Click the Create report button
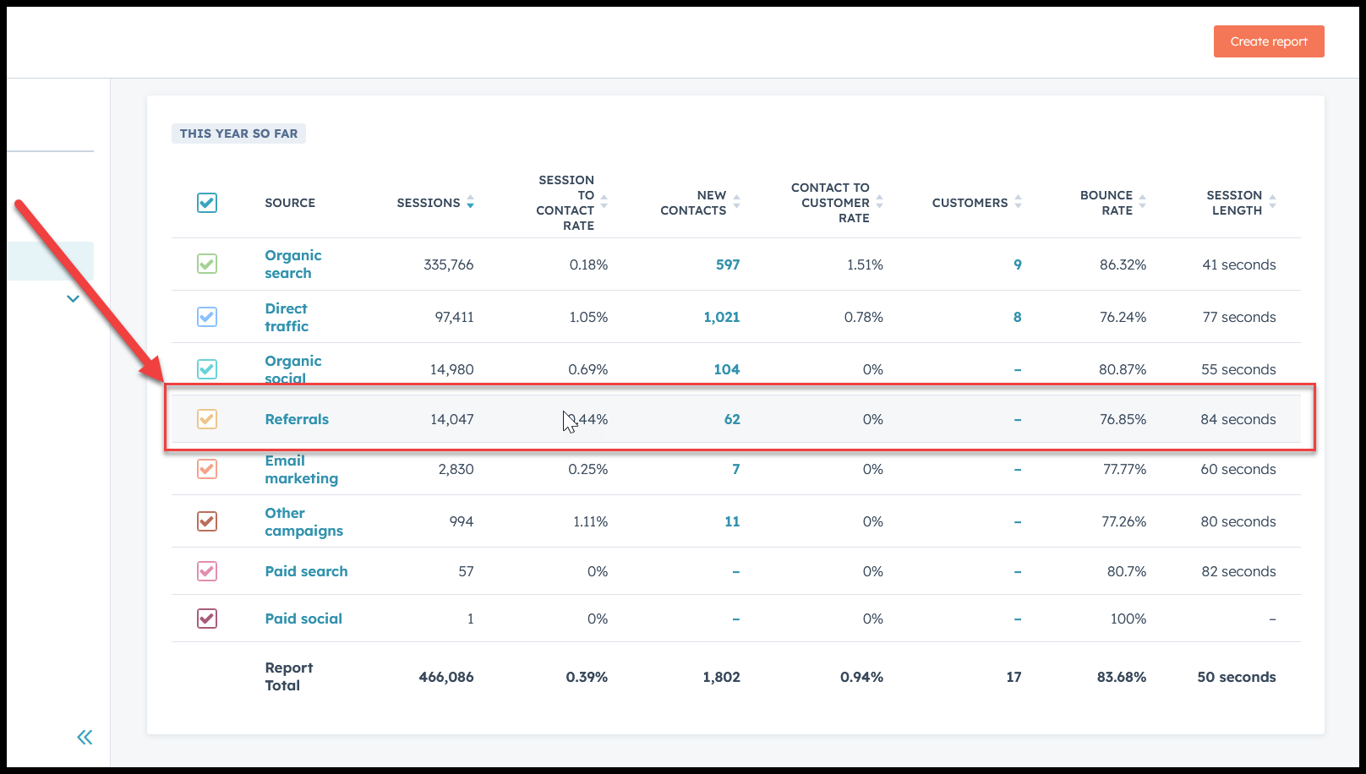 pyautogui.click(x=1268, y=41)
